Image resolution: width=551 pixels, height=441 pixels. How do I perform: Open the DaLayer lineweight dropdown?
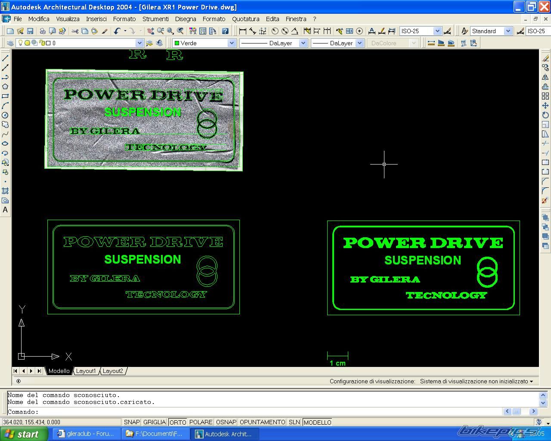(x=360, y=43)
